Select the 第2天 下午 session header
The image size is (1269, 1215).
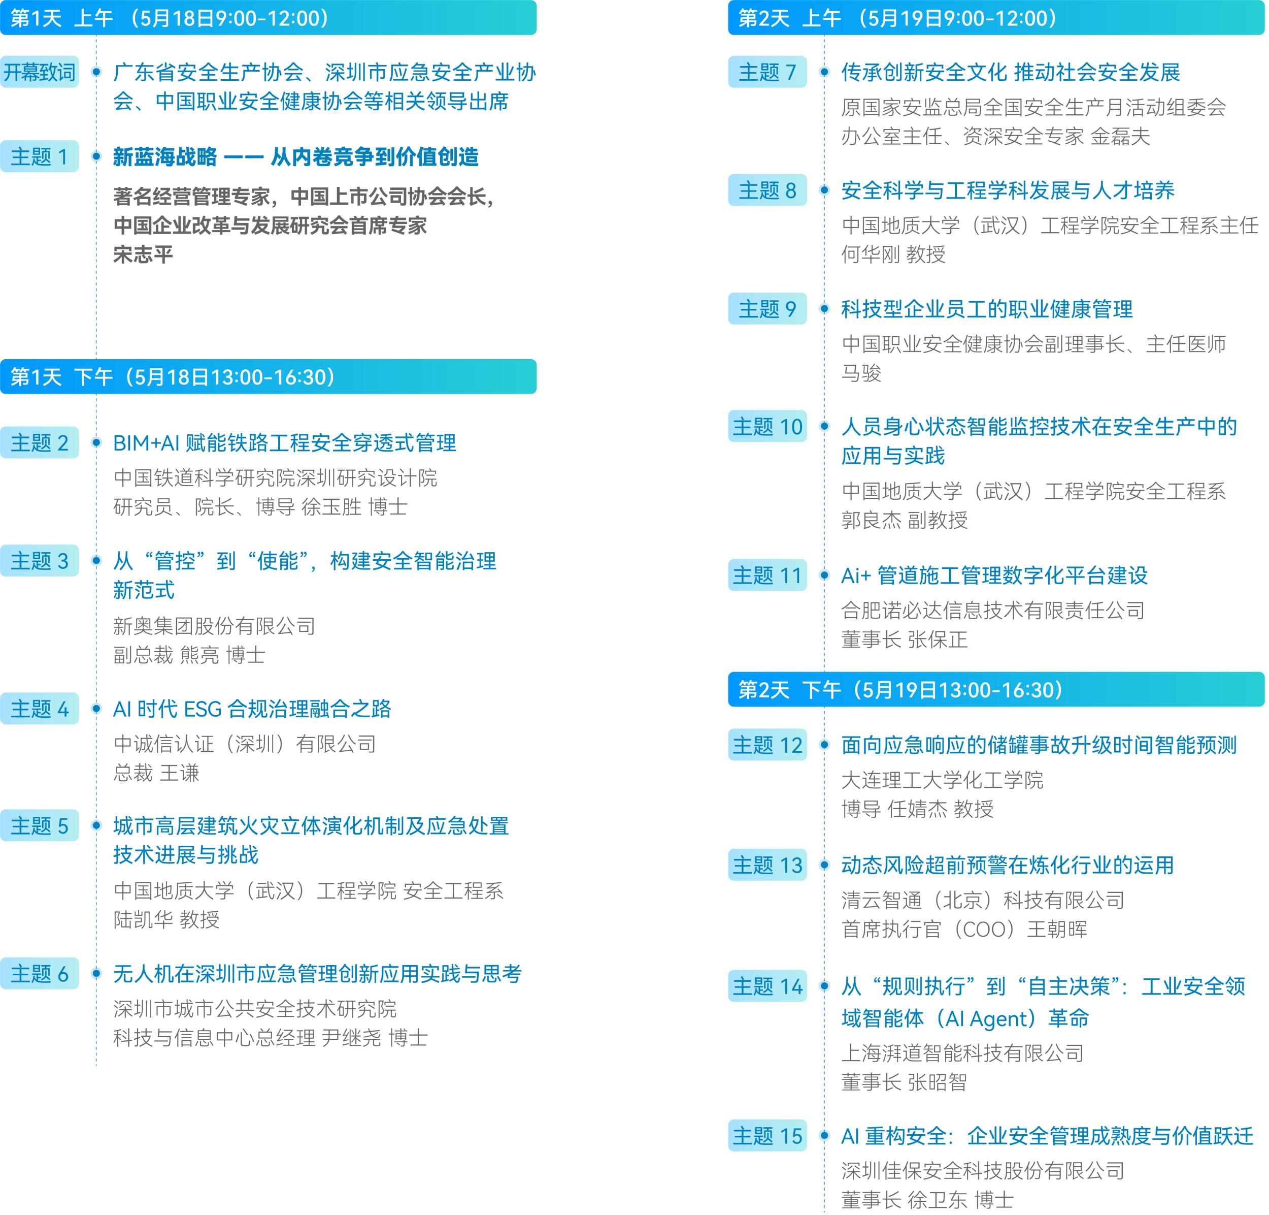995,689
